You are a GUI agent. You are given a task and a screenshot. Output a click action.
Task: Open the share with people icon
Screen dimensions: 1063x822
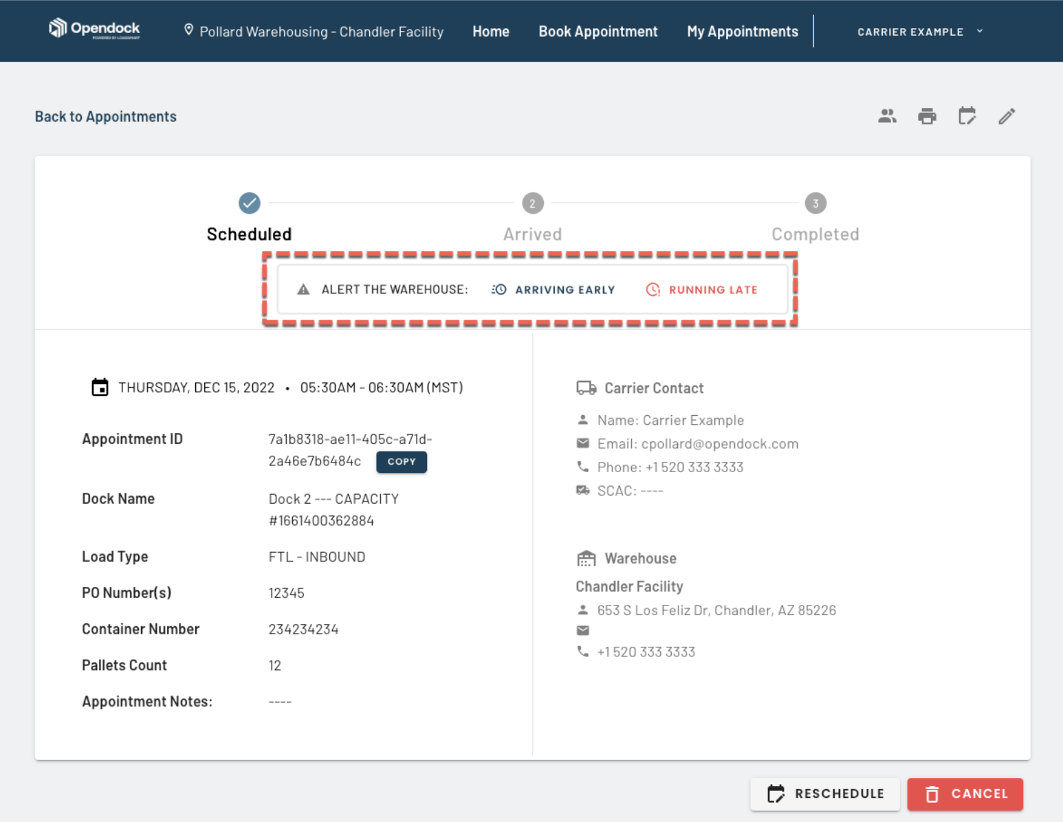[x=887, y=116]
